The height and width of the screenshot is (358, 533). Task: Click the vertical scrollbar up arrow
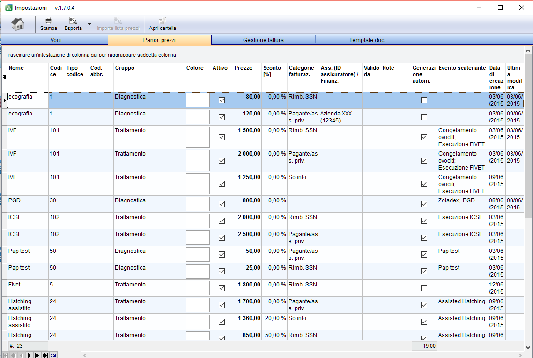[x=528, y=50]
